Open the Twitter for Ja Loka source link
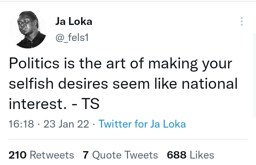This screenshot has width=256, height=165. [x=142, y=124]
